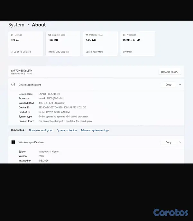This screenshot has height=221, width=193.
Task: Click the Edition label
Action: (x=22, y=152)
